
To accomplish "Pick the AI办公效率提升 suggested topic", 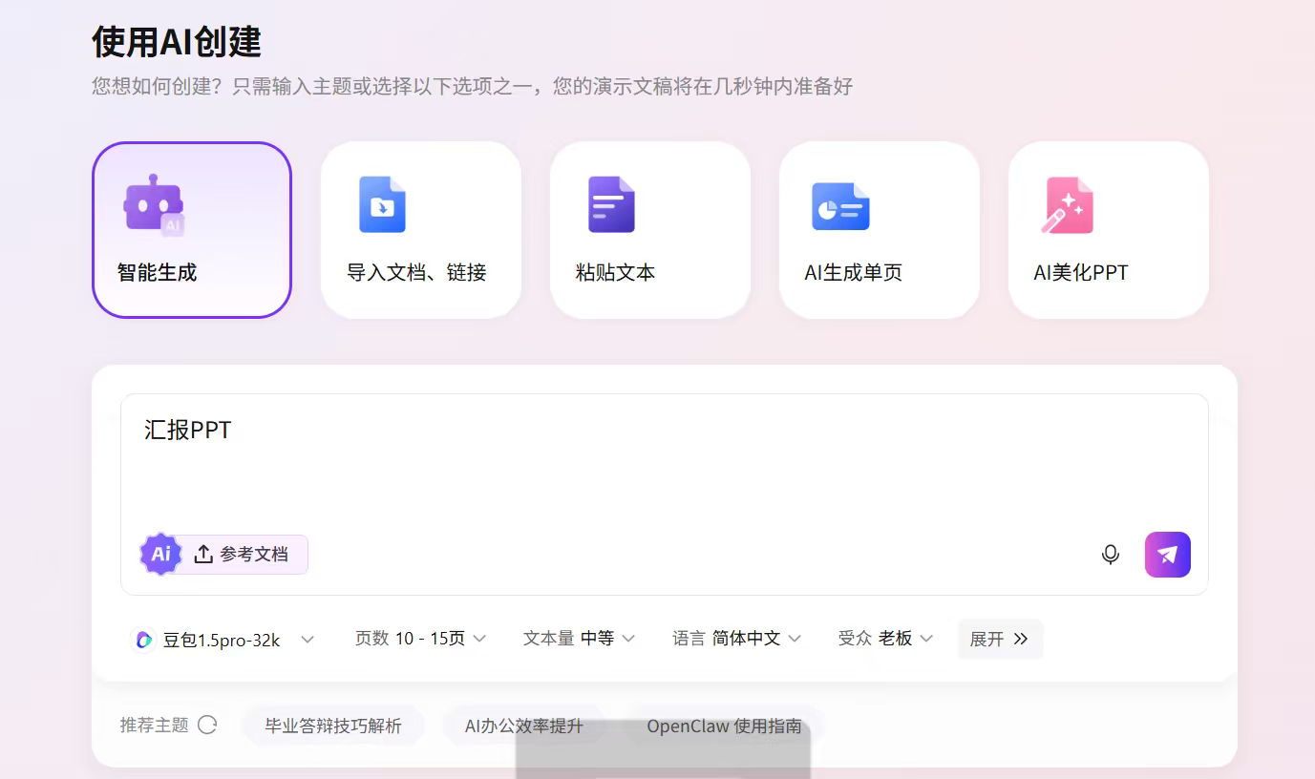I will click(523, 726).
